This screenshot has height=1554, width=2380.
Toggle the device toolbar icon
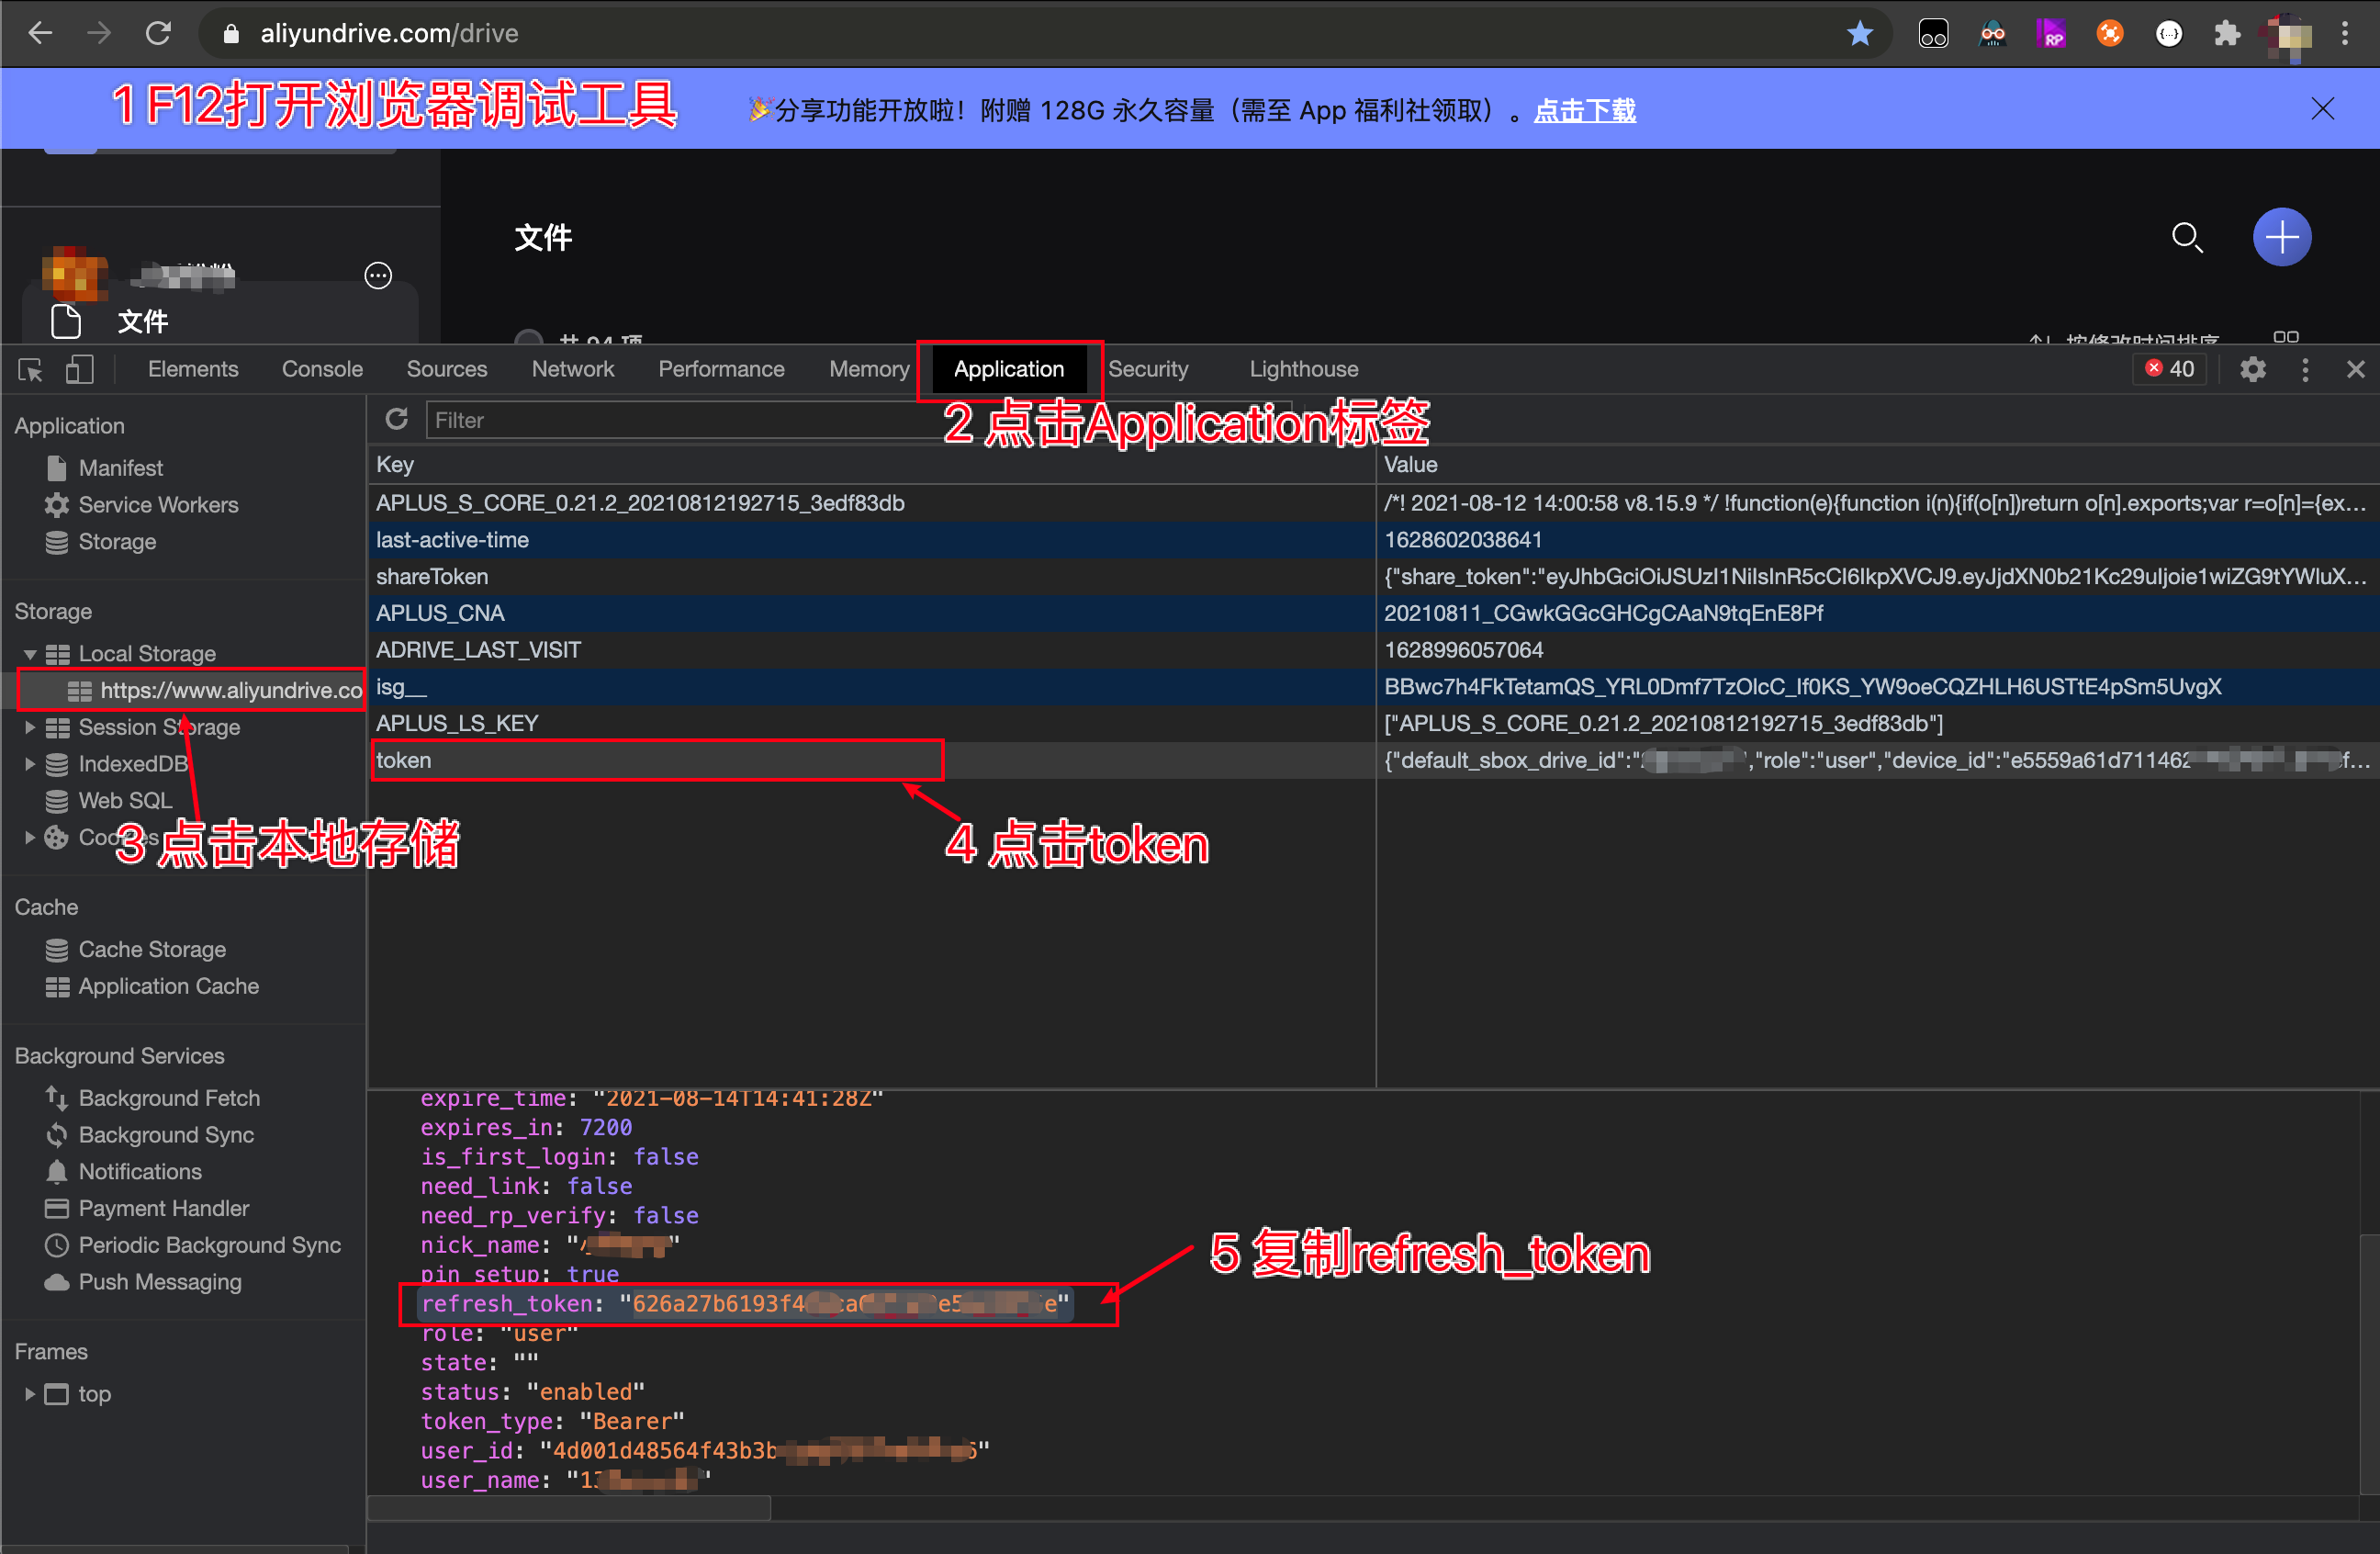tap(79, 370)
